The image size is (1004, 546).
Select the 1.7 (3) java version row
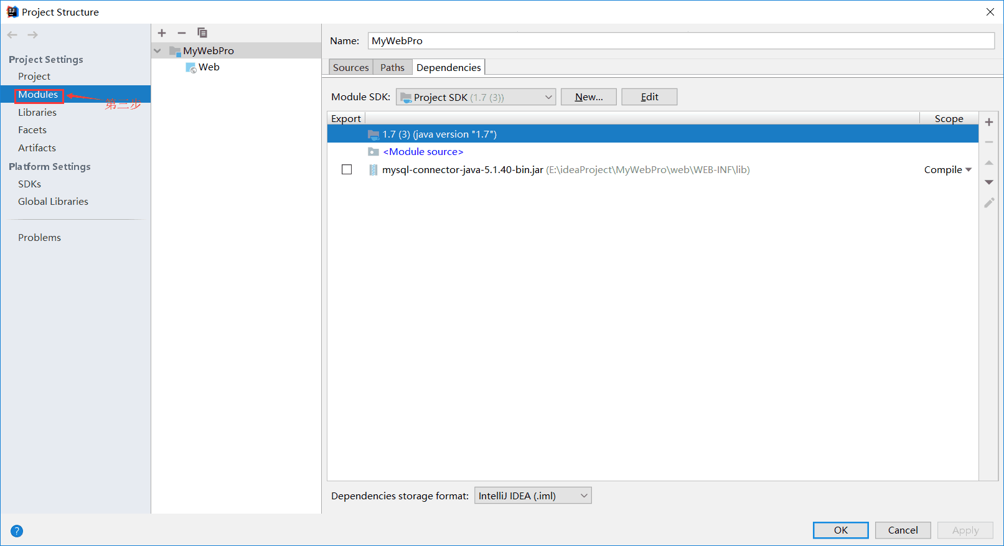653,134
